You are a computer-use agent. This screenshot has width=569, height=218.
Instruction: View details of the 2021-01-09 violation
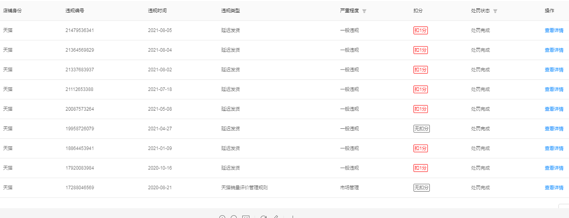click(x=554, y=148)
